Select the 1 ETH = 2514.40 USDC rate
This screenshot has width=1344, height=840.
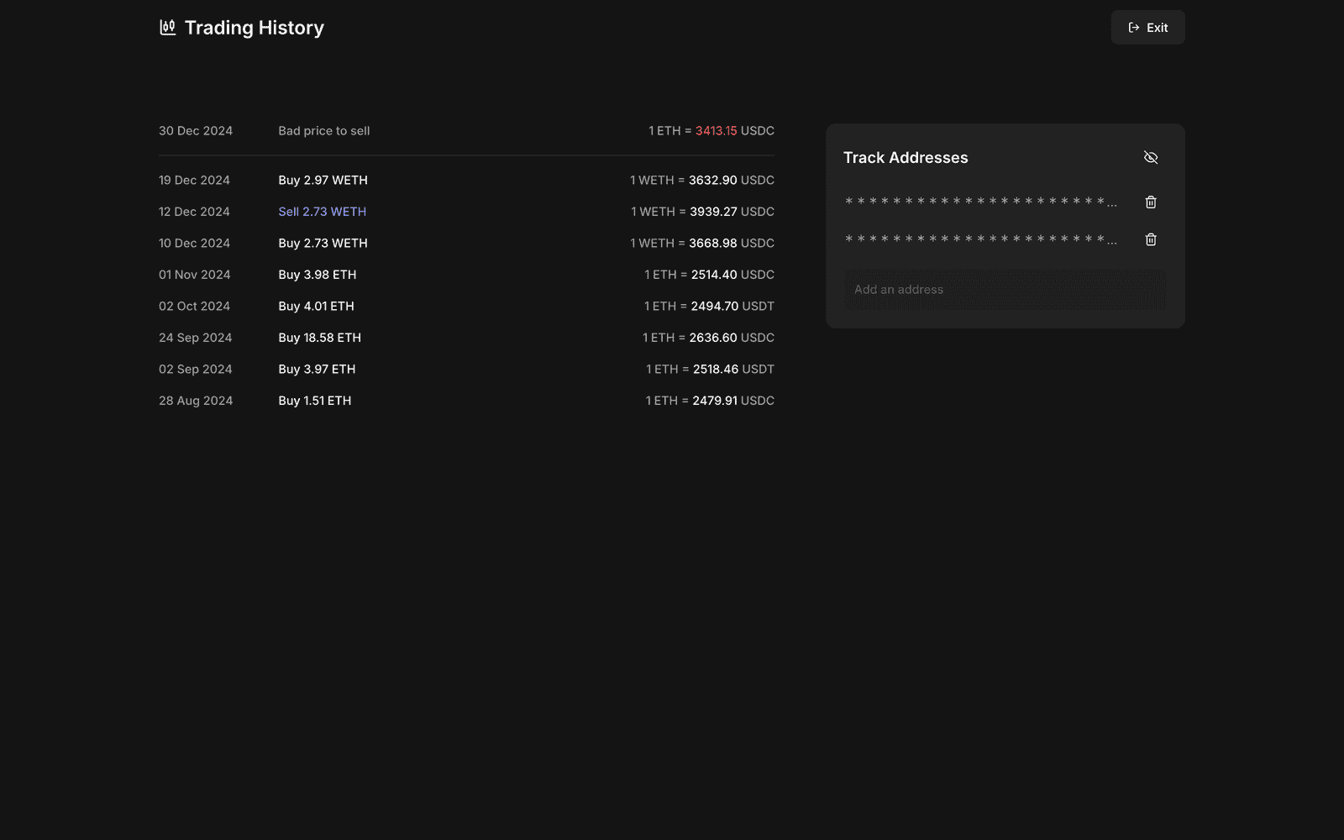point(709,274)
